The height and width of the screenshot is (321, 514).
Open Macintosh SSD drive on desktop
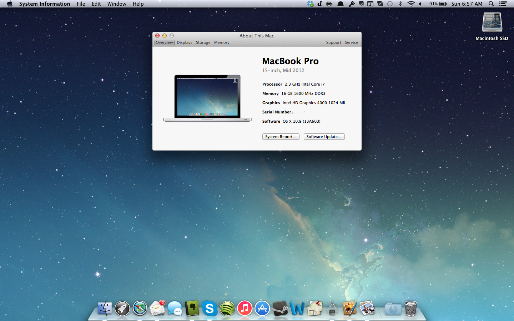pyautogui.click(x=492, y=26)
